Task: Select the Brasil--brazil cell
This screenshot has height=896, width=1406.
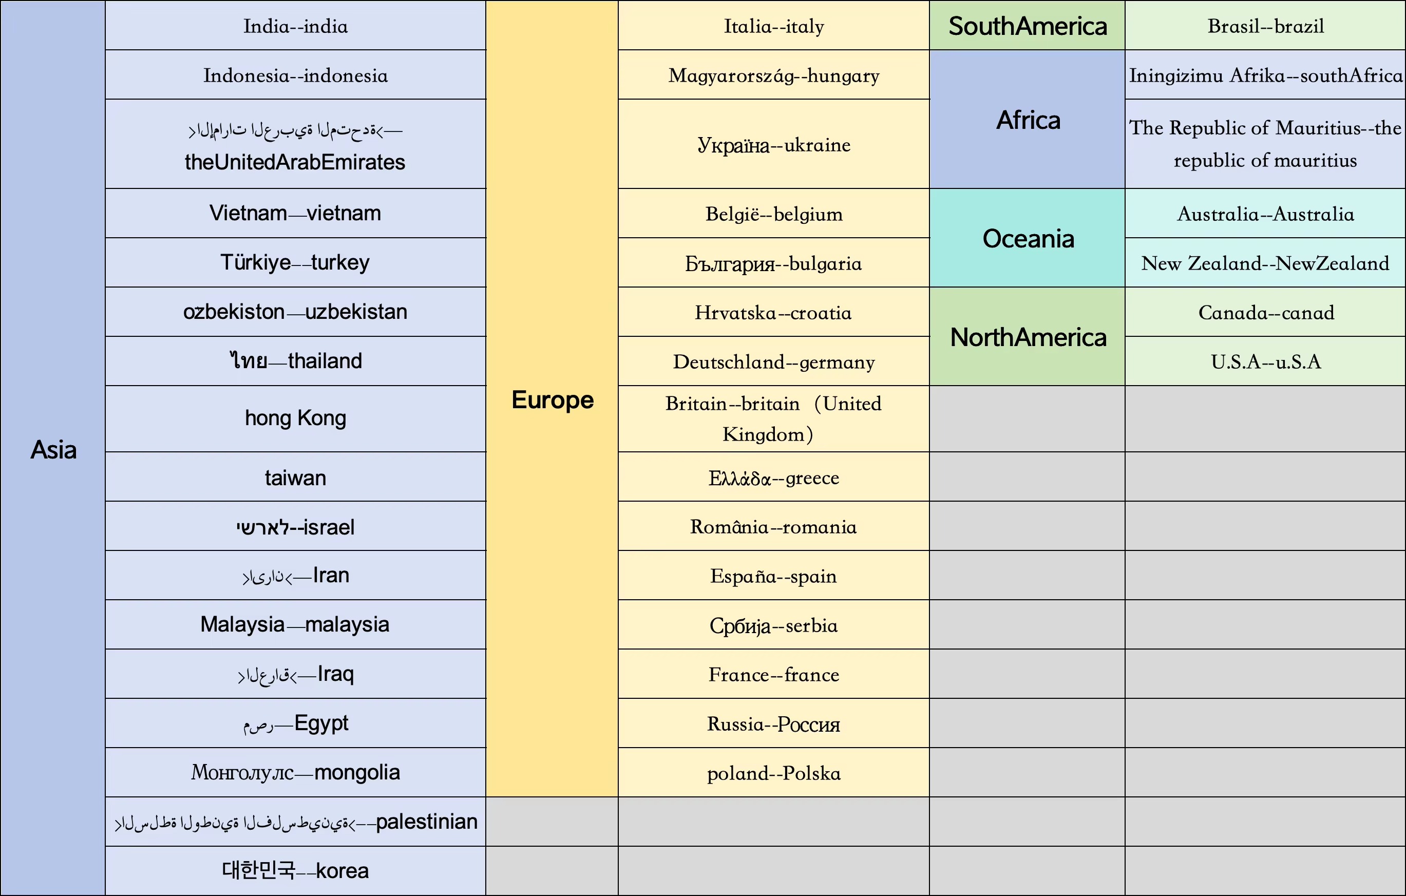Action: pos(1265,26)
